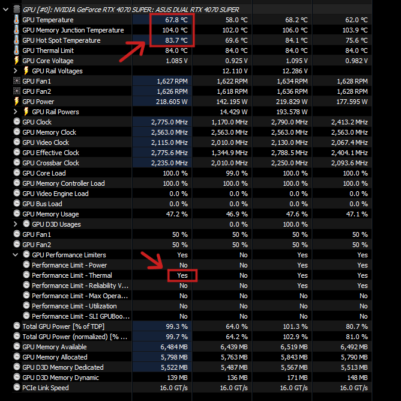Image resolution: width=401 pixels, height=401 pixels.
Task: Click fan icon beside GPU Fan1 RPM row
Action: click(x=17, y=81)
